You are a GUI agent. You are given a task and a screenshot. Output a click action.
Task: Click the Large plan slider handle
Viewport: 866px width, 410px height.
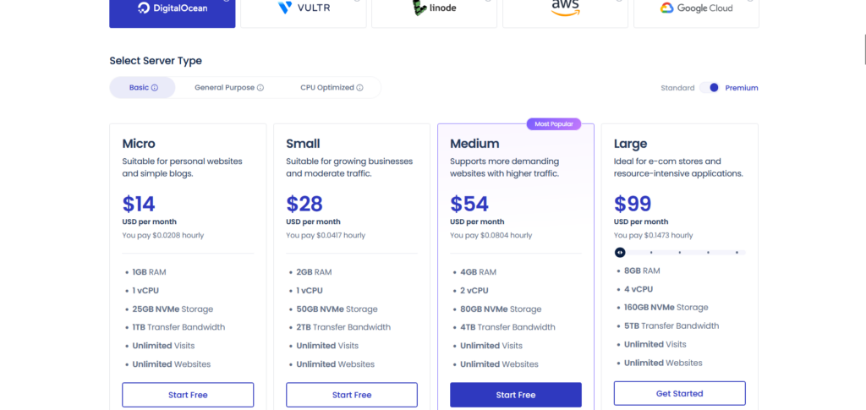click(620, 252)
